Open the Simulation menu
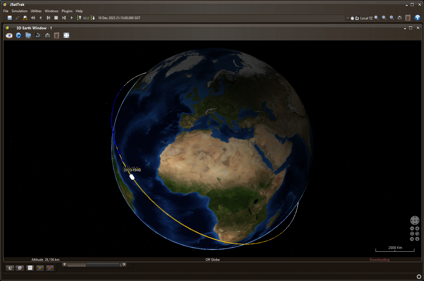424x281 pixels. (19, 11)
